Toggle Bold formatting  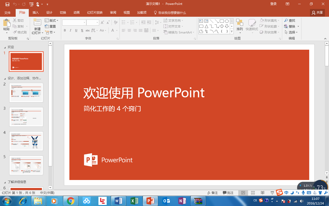pos(65,30)
